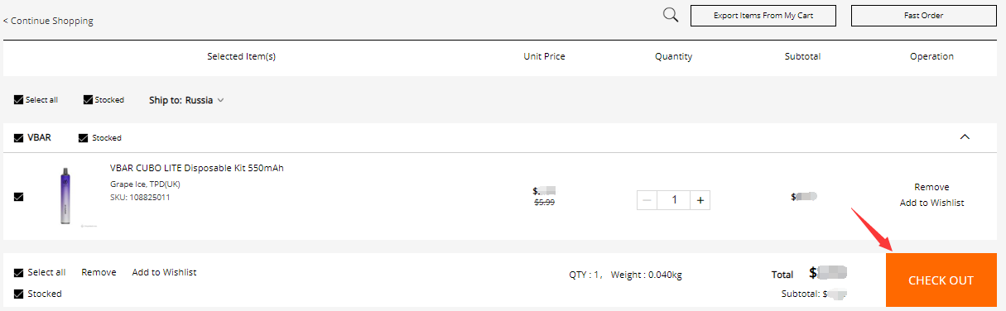1006x311 pixels.
Task: Go back via Continue Shopping link
Action: pyautogui.click(x=48, y=21)
